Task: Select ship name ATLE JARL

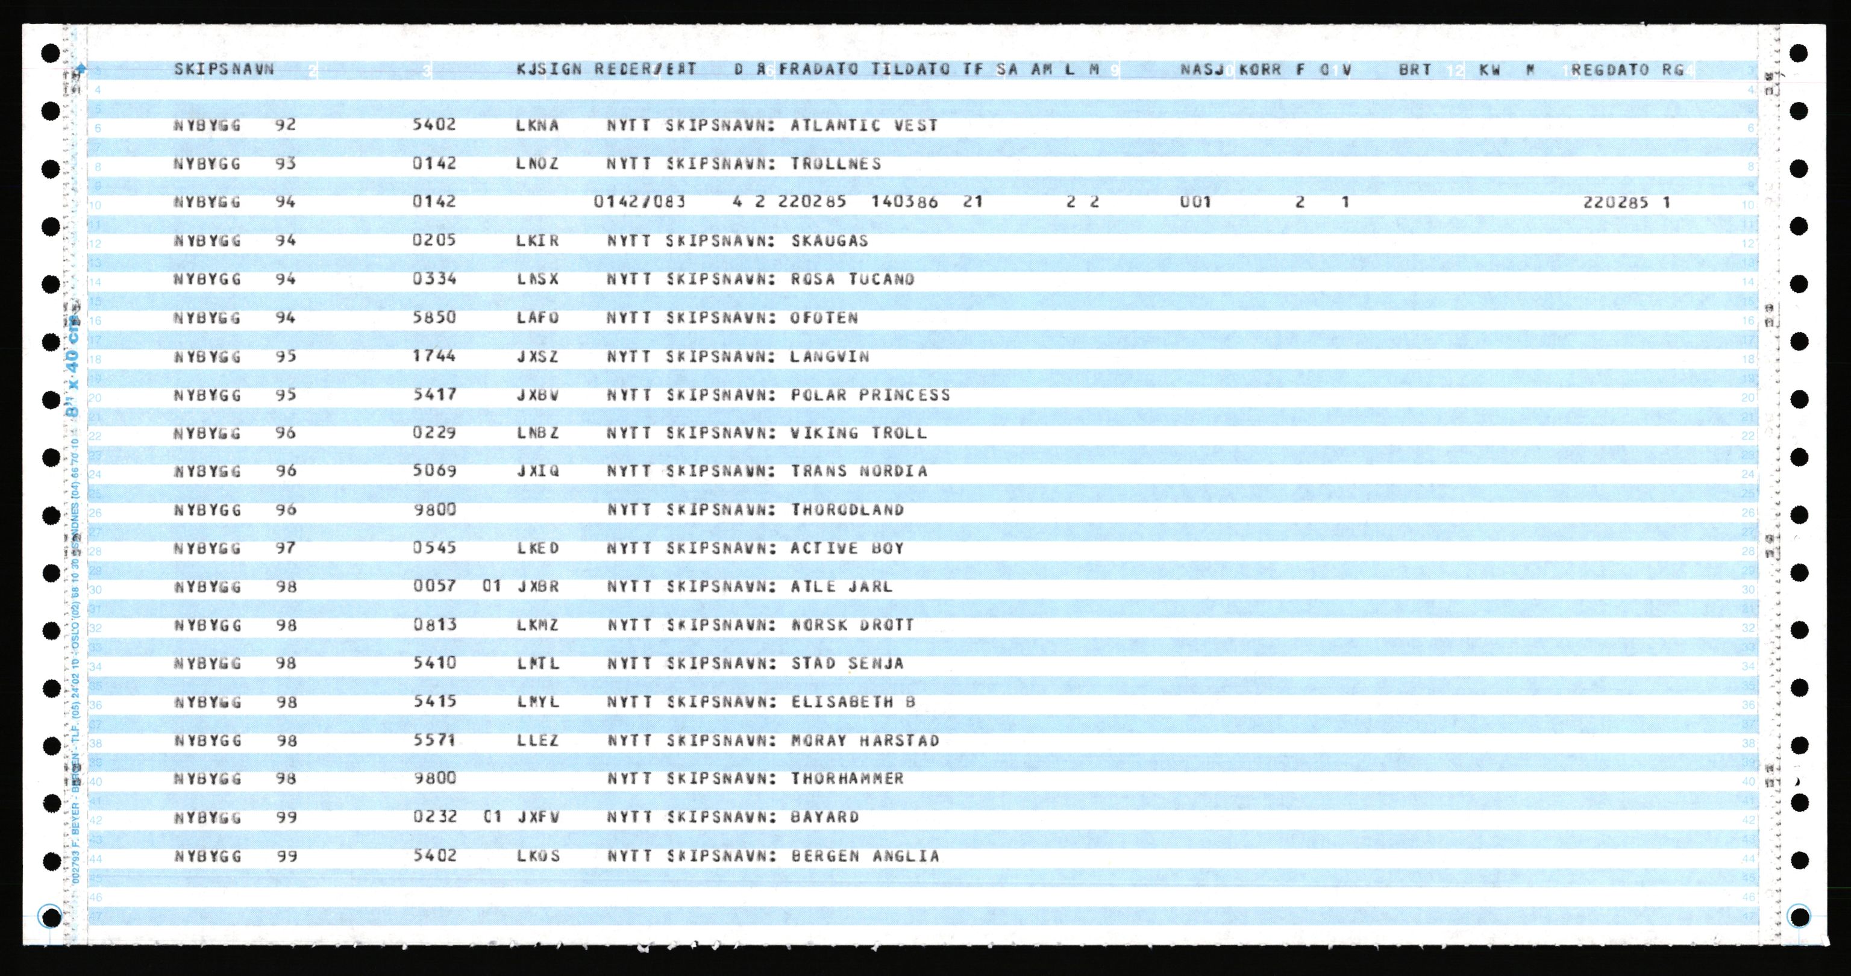Action: pos(842,586)
